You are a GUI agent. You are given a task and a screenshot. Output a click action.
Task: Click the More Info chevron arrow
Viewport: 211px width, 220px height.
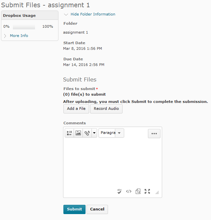click(5, 36)
